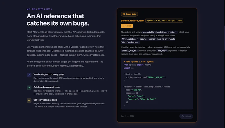
Task: Click the Team Note badge
Action: pos(129,14)
